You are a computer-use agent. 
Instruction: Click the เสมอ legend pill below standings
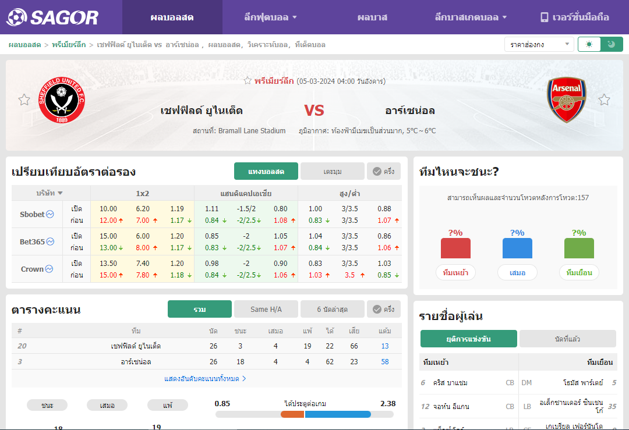[x=107, y=405]
